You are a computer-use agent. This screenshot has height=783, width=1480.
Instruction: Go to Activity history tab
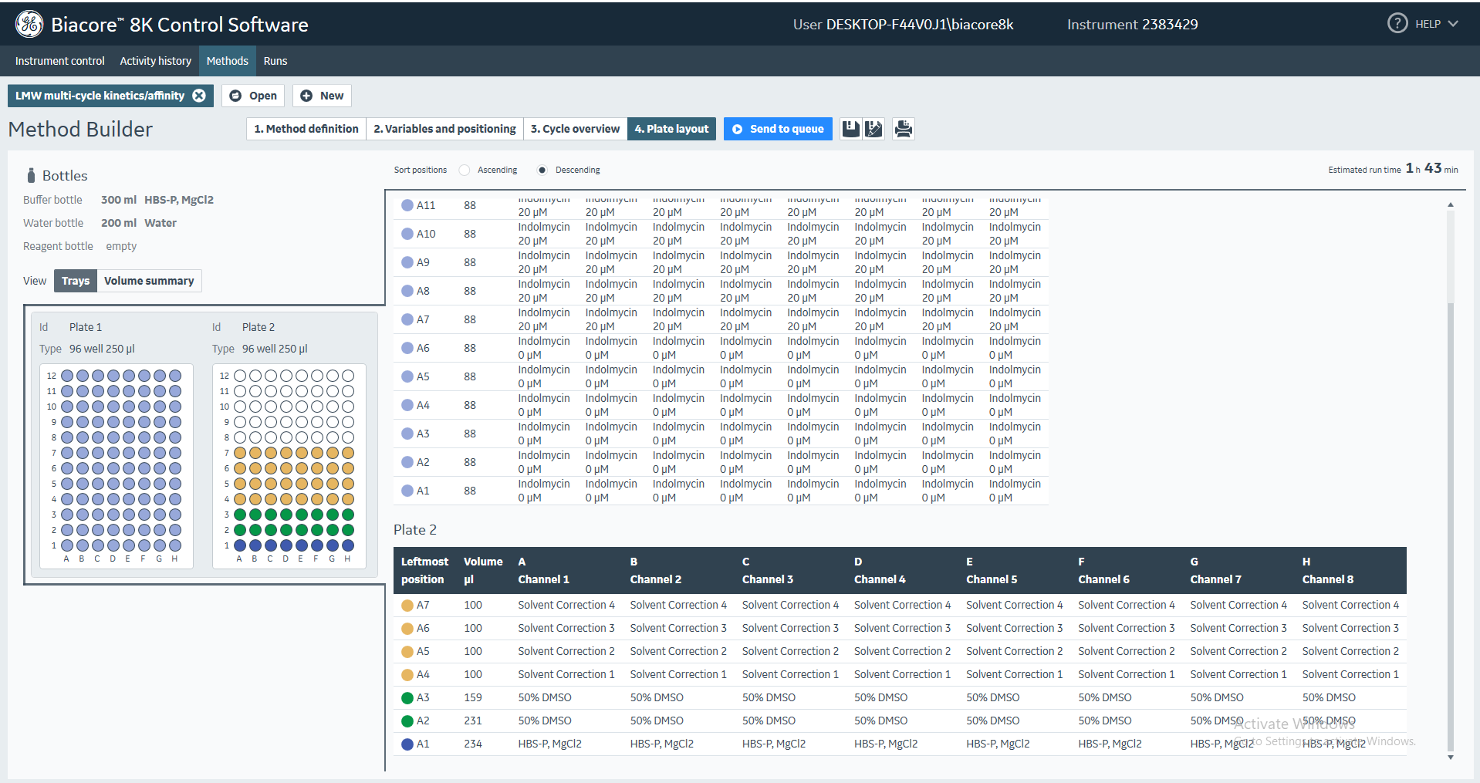coord(155,61)
